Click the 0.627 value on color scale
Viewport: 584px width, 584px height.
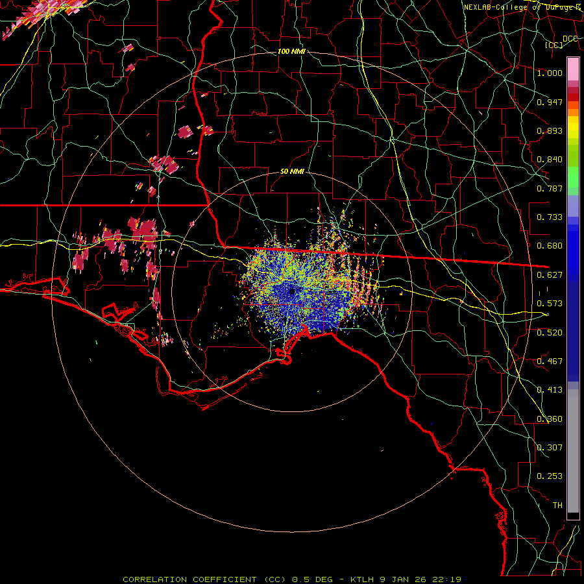(550, 275)
